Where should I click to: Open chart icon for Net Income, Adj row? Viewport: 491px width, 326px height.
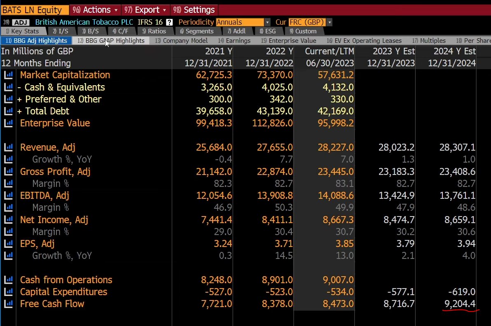[9, 220]
